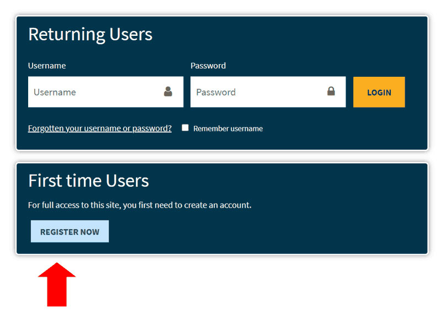Enable the Remember username checkbox
The image size is (445, 328).
[x=185, y=128]
